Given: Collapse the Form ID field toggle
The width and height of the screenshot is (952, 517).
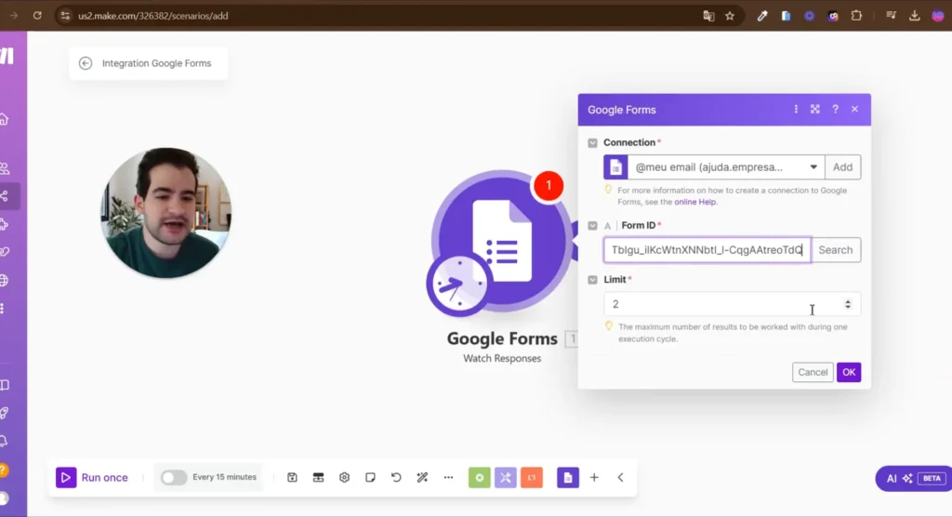Looking at the screenshot, I should pos(592,225).
